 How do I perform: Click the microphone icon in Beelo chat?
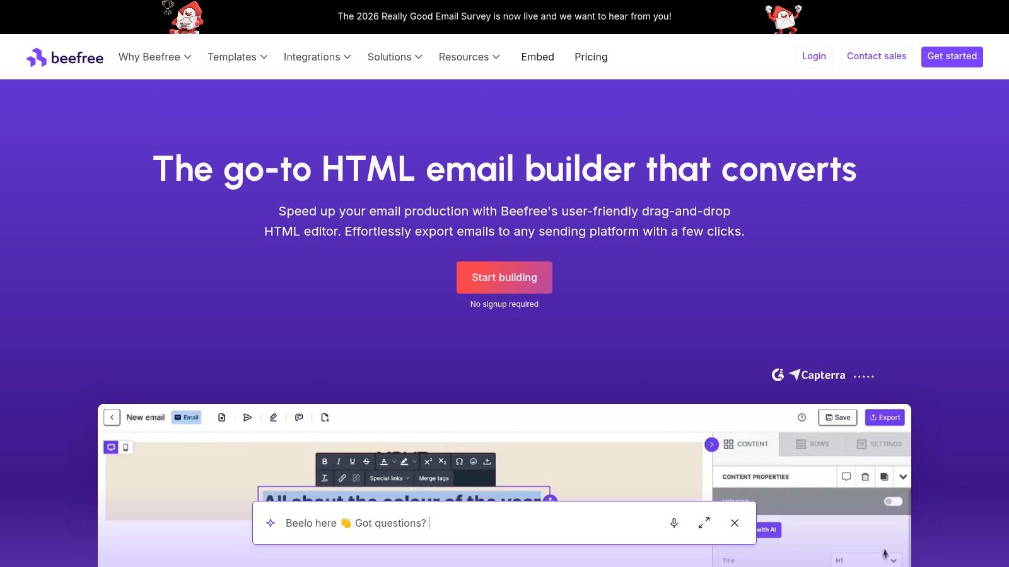click(674, 523)
